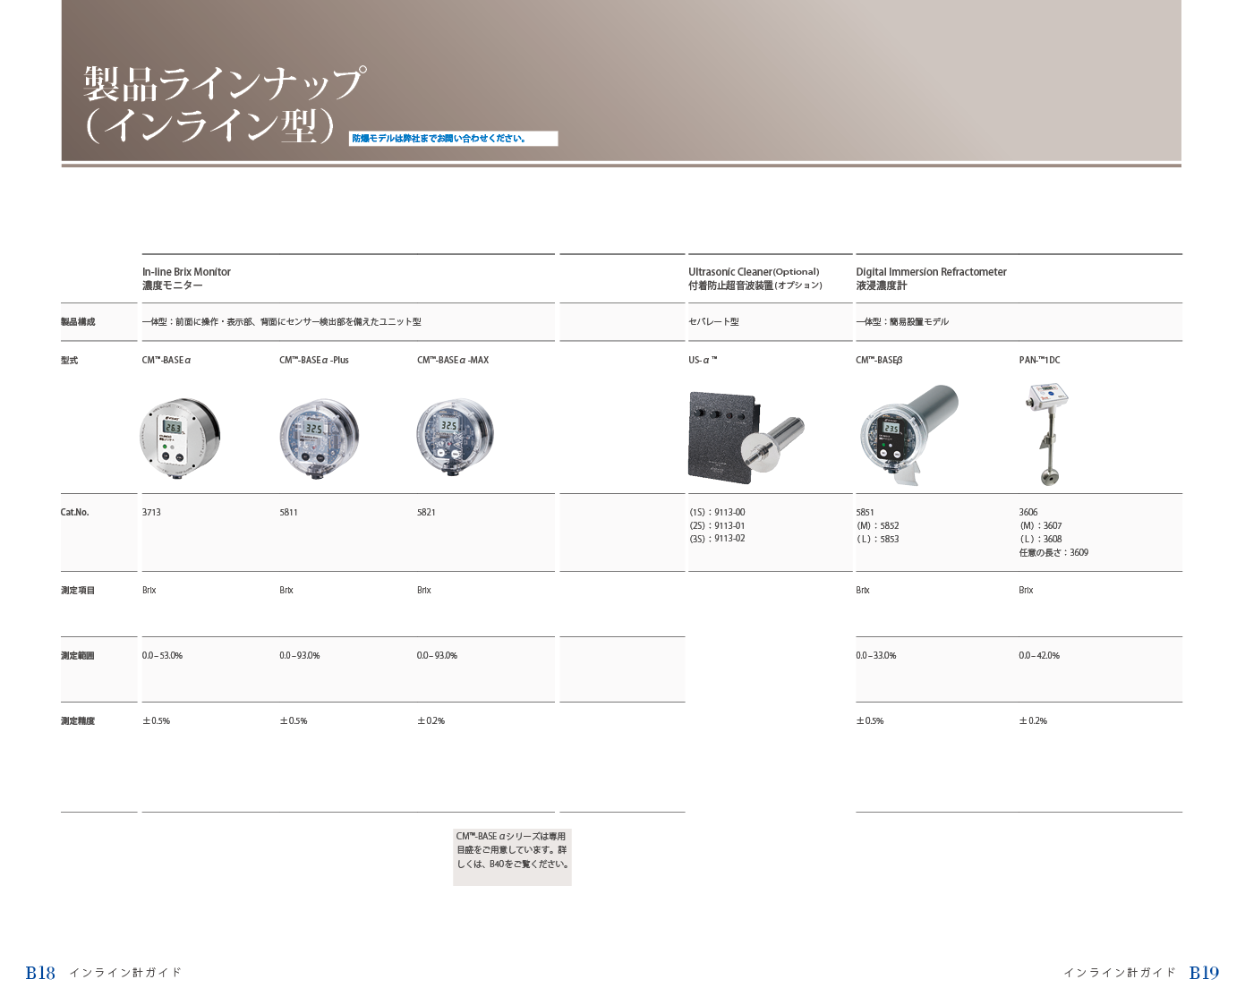Click the 0.0–33.0% measurement range
Screen dimensions: 1245x1005
875,655
